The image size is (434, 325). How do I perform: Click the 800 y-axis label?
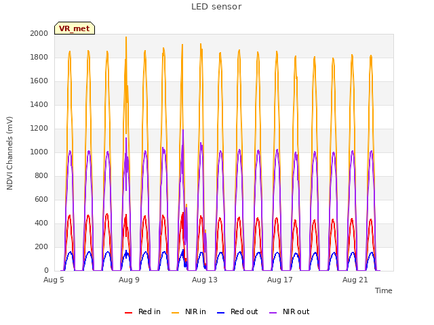click(x=41, y=176)
